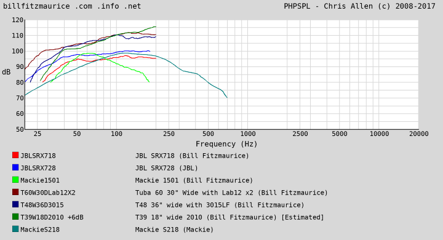This screenshot has height=240, width=443.
Task: Click the teal MackieS218 legend swatch
Action: [15, 229]
